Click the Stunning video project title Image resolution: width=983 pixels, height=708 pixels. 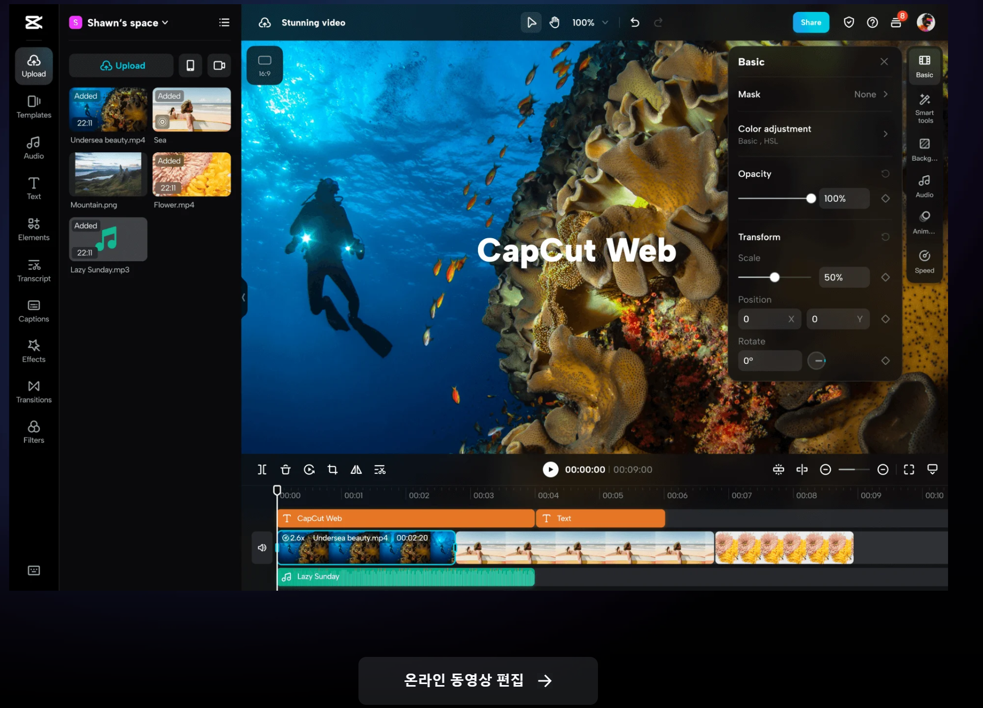point(314,22)
